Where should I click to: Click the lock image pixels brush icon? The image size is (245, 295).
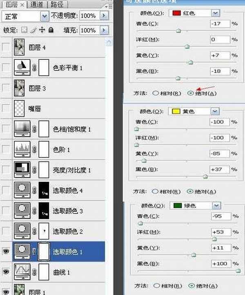point(33,30)
